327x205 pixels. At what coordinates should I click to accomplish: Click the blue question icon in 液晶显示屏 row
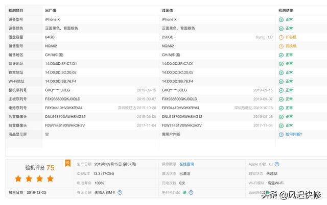point(281,135)
